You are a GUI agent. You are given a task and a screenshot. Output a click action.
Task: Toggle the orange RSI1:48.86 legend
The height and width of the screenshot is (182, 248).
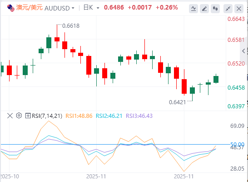(x=79, y=116)
